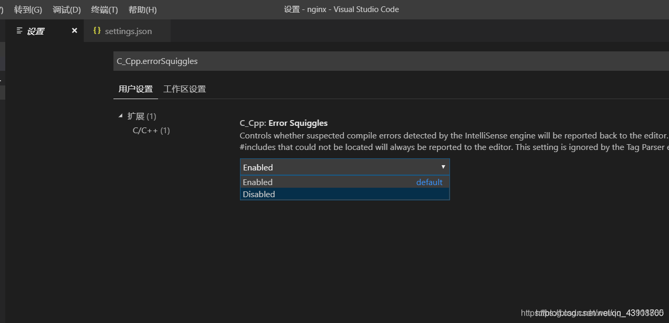Select C/C++ (1) in settings tree
The width and height of the screenshot is (669, 323).
click(151, 130)
